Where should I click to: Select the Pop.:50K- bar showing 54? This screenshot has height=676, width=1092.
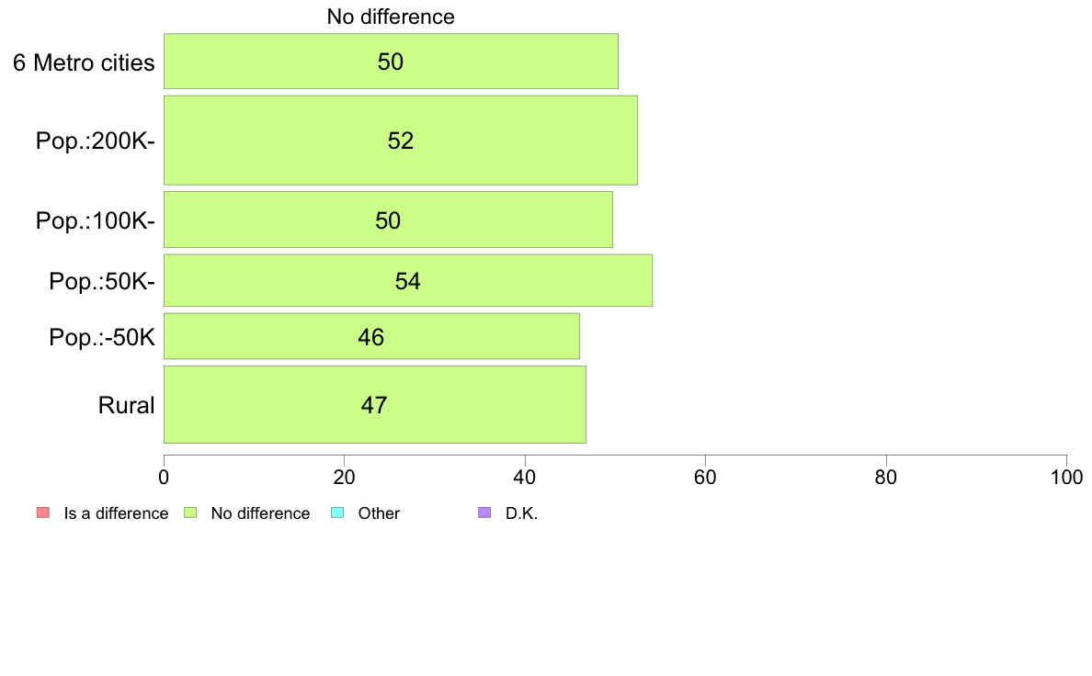click(408, 280)
